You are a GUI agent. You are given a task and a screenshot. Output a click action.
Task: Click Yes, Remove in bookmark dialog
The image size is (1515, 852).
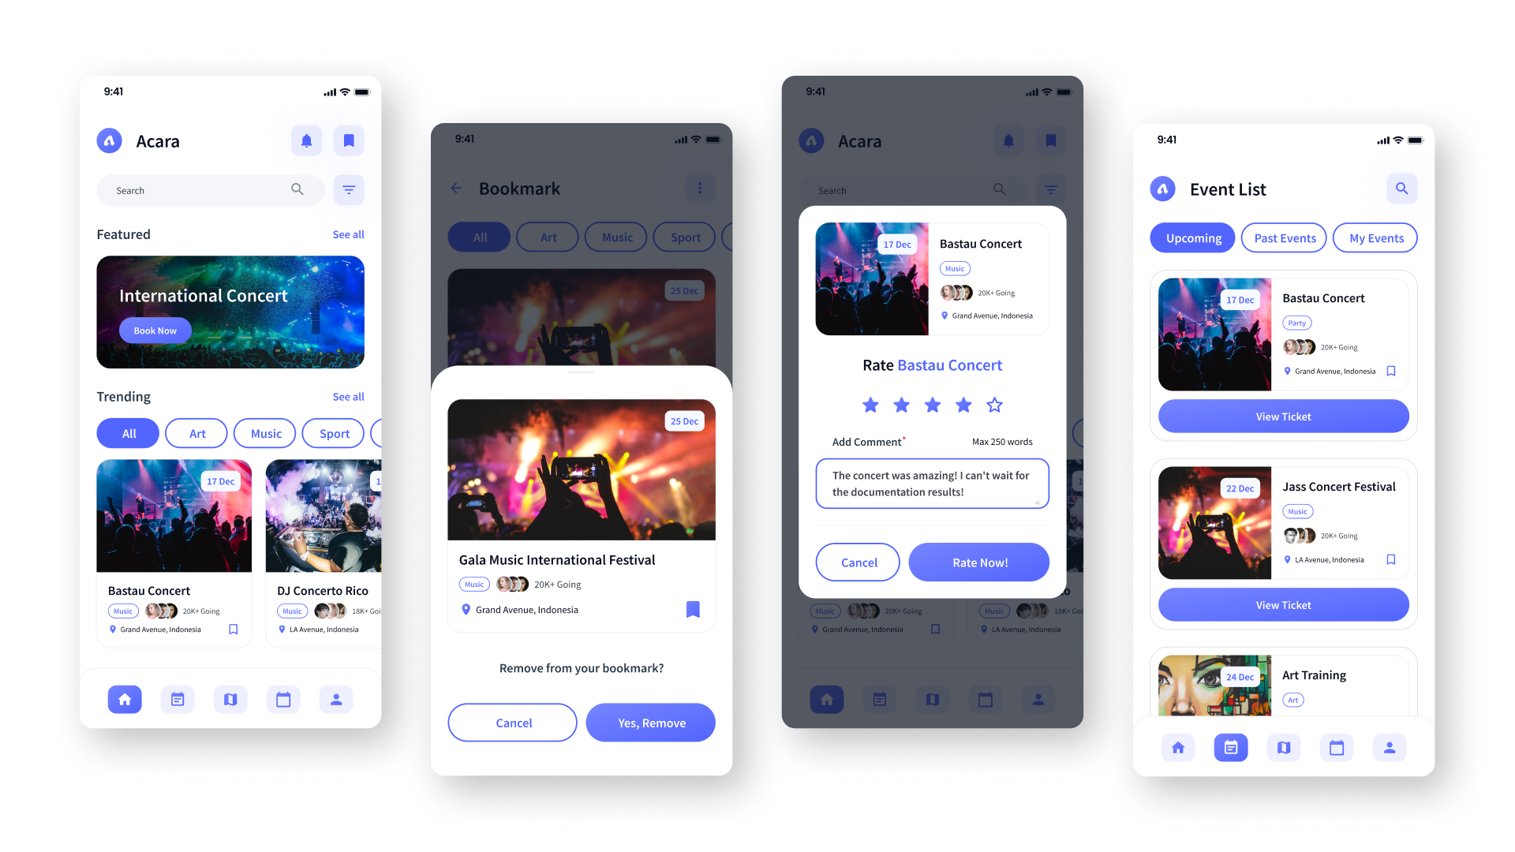tap(650, 722)
